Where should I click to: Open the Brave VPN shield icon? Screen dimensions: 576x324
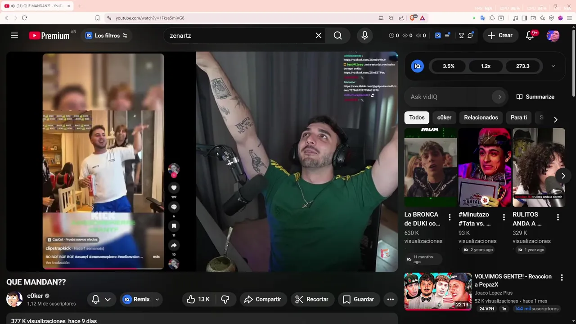[x=551, y=18]
